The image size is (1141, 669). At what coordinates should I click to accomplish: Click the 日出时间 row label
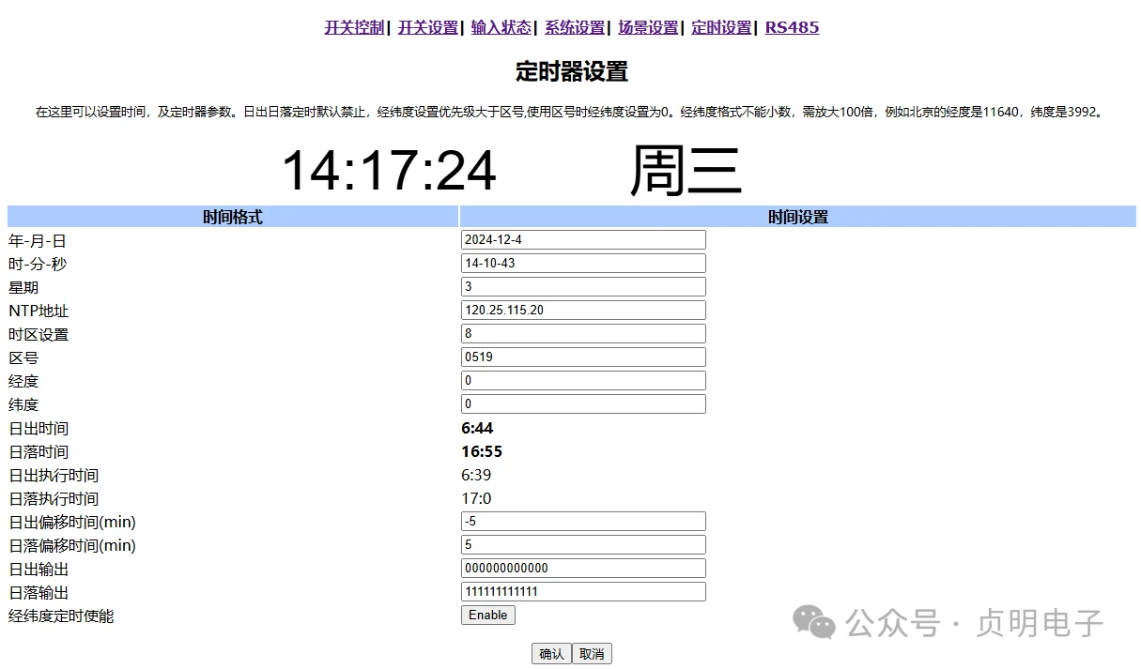(x=39, y=428)
